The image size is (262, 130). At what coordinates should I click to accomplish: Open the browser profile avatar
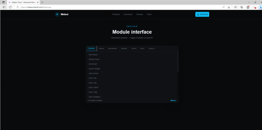248,7
